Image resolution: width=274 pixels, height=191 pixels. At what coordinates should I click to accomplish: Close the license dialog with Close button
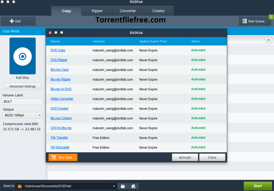212,158
